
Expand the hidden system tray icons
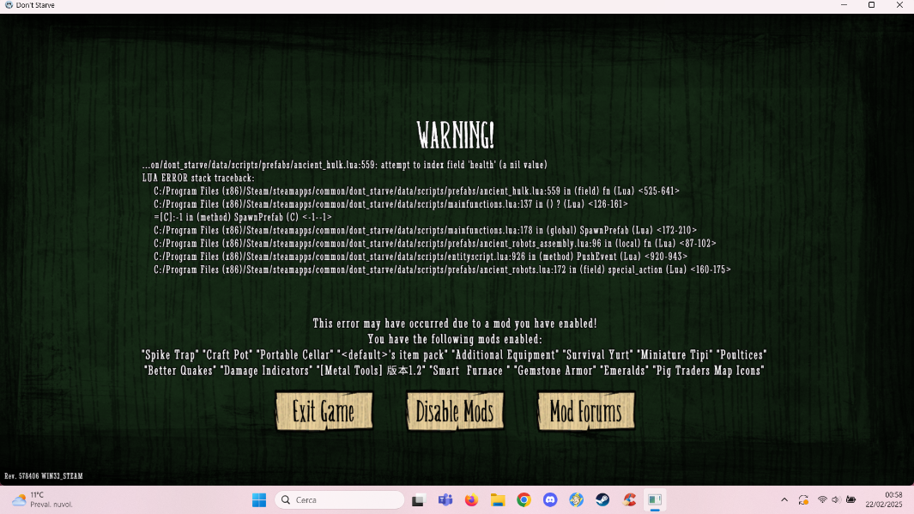tap(784, 499)
